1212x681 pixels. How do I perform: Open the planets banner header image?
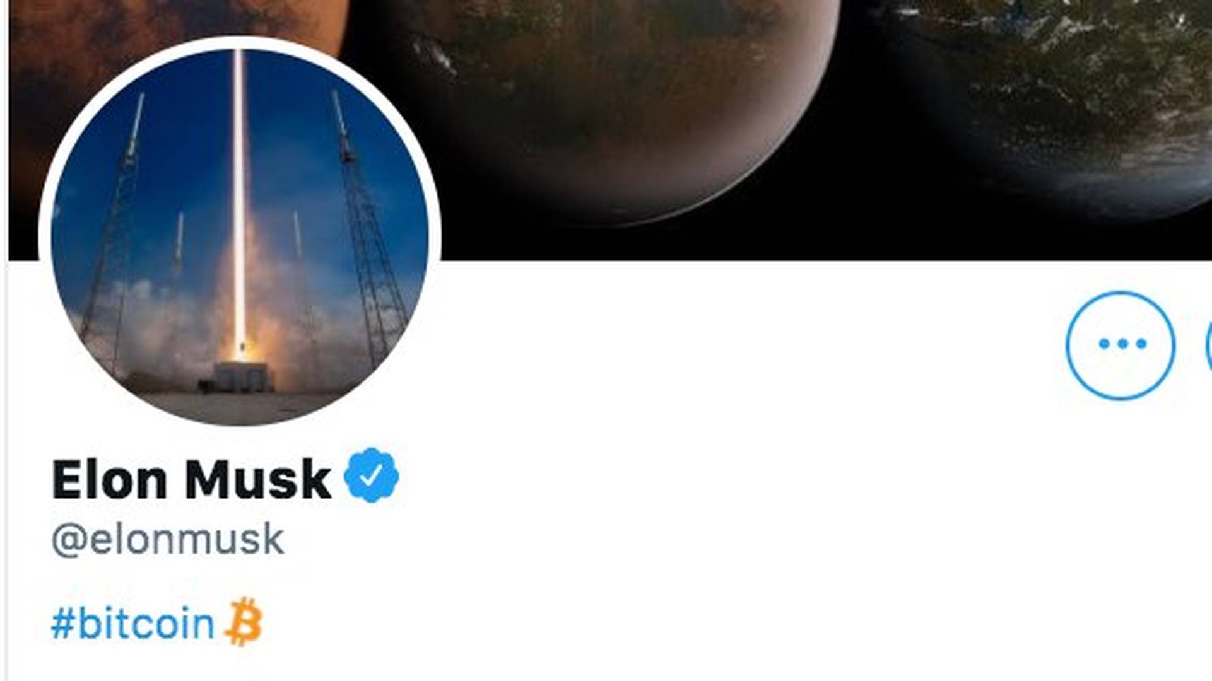[694, 126]
